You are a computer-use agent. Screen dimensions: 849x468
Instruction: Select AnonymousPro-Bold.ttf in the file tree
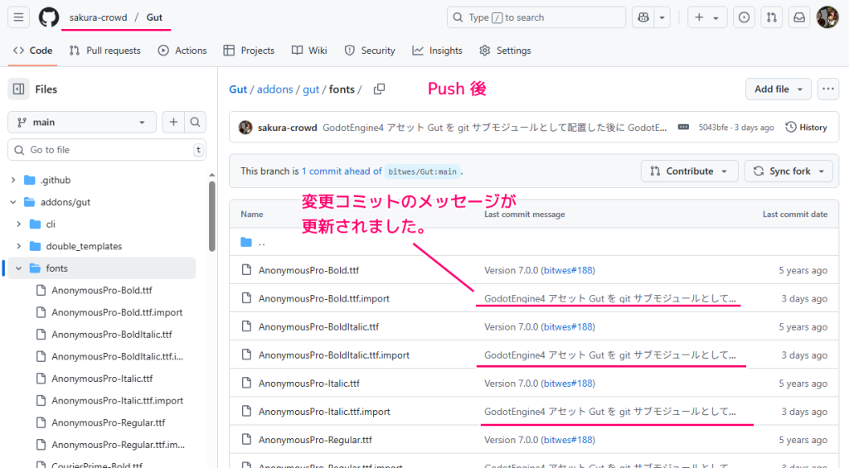[102, 291]
